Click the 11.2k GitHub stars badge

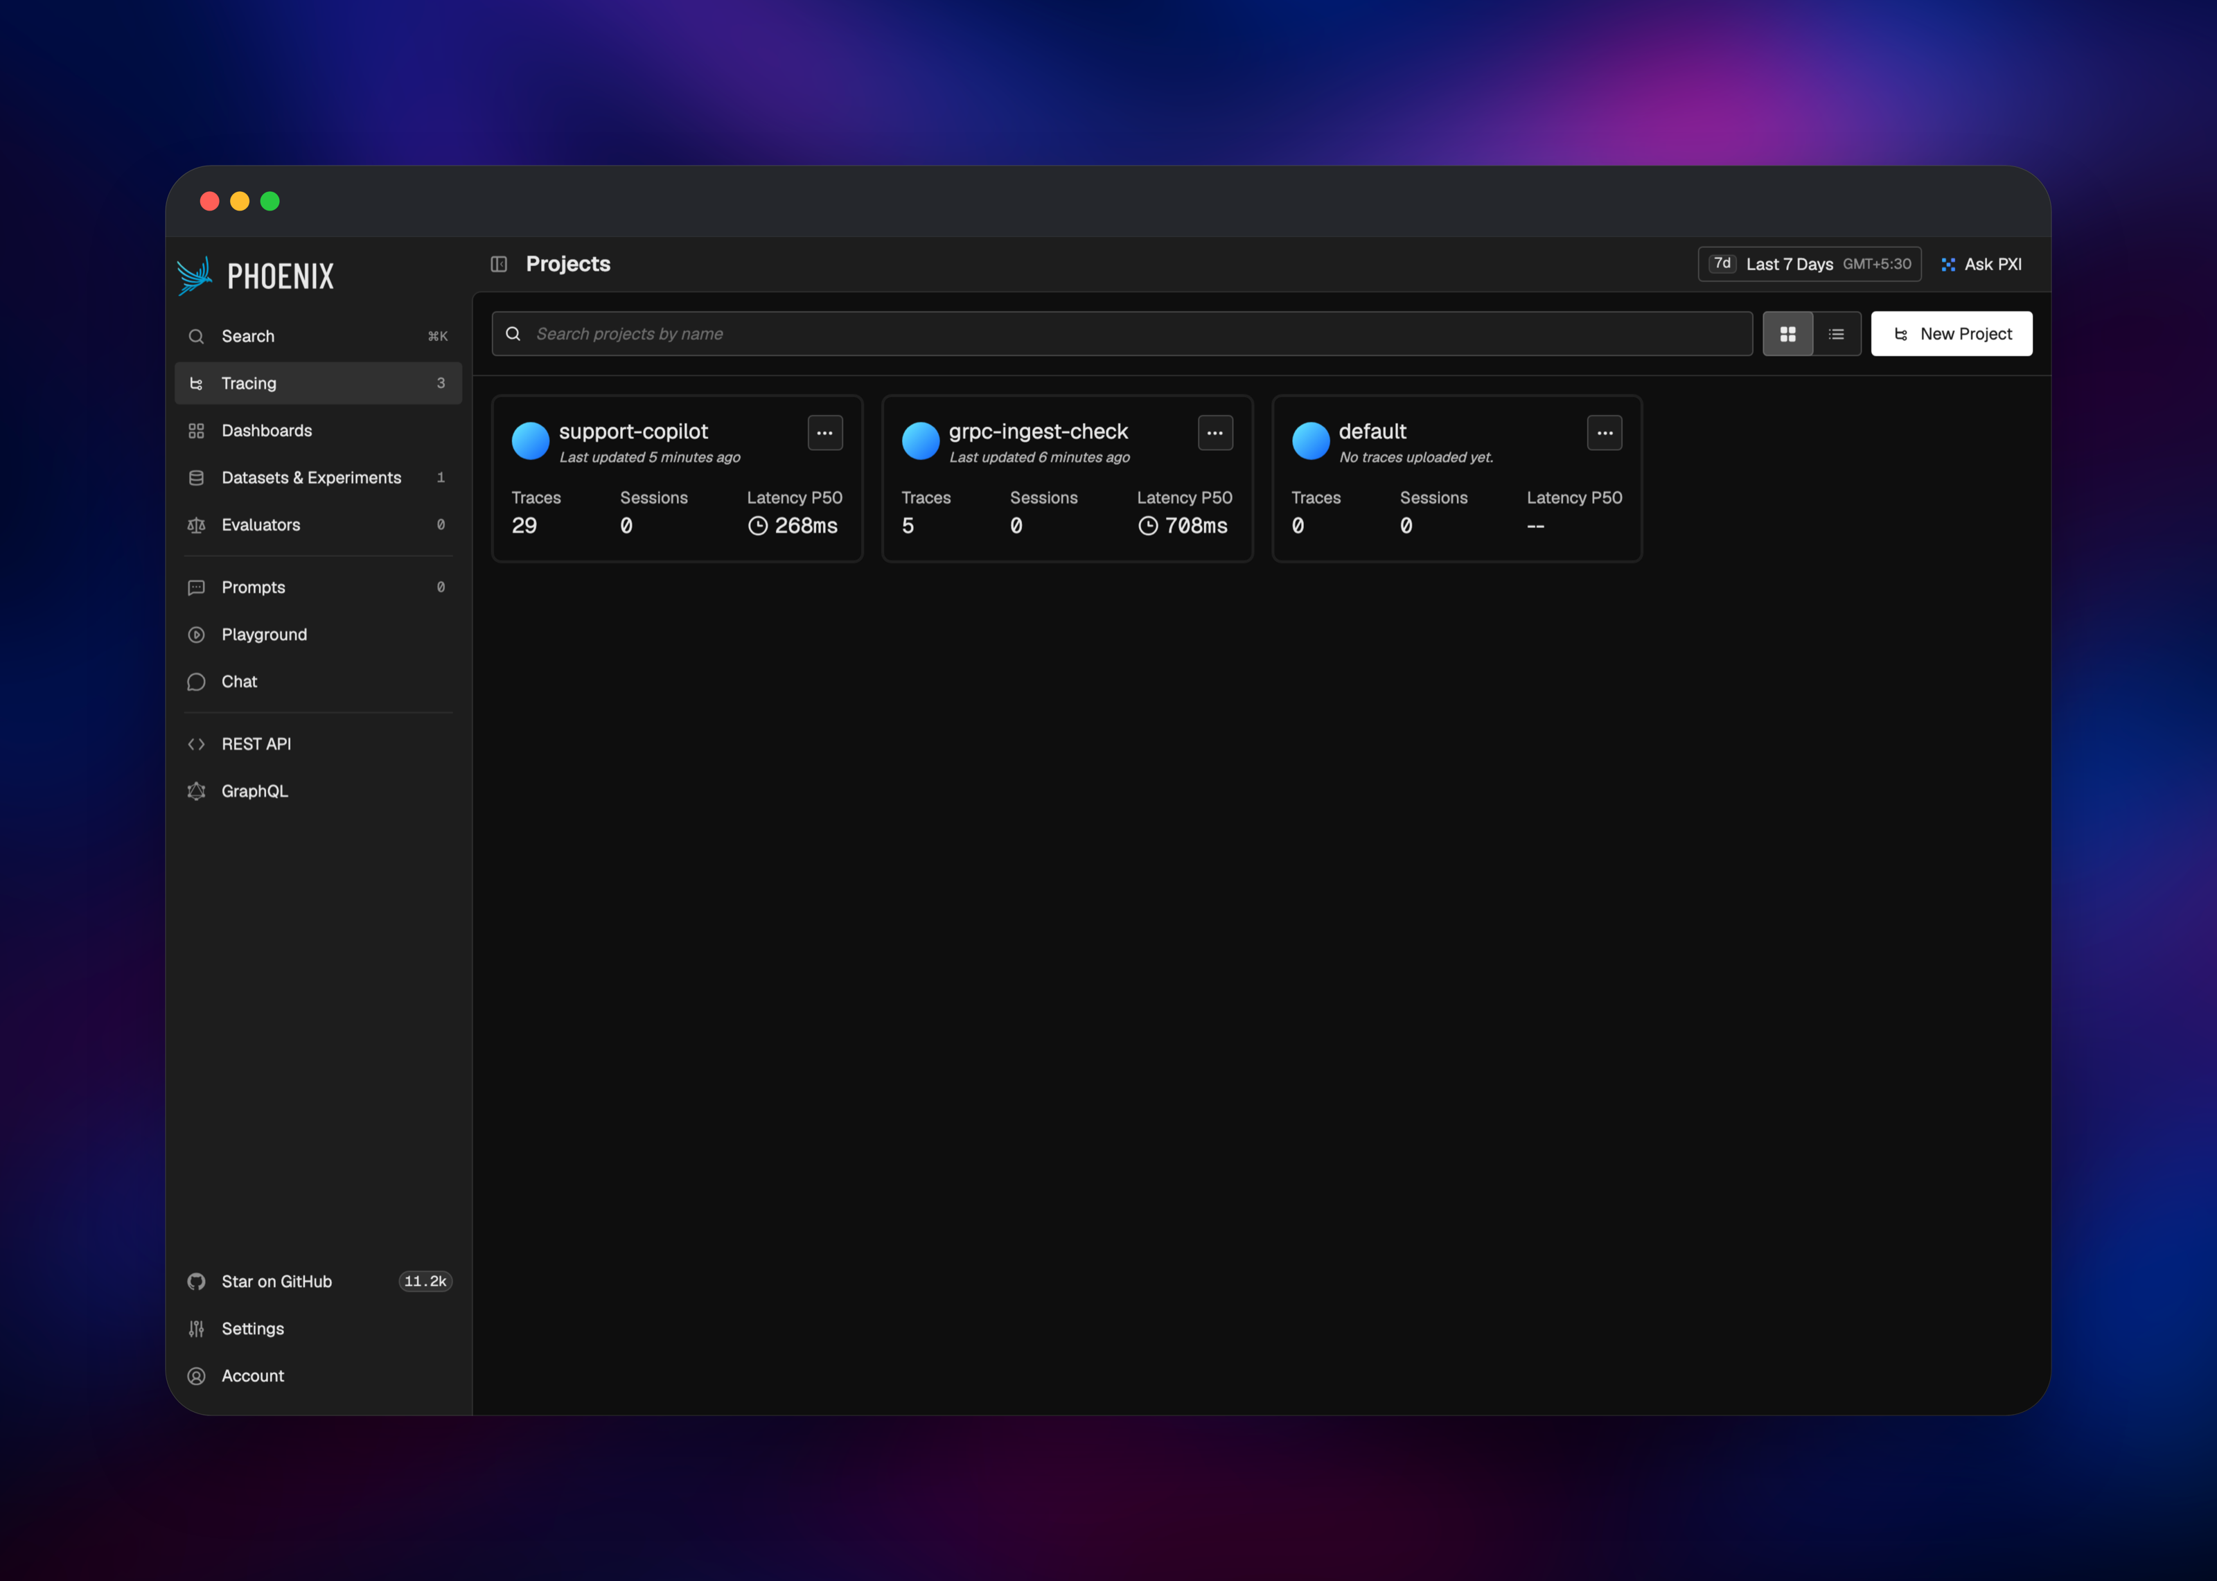425,1281
